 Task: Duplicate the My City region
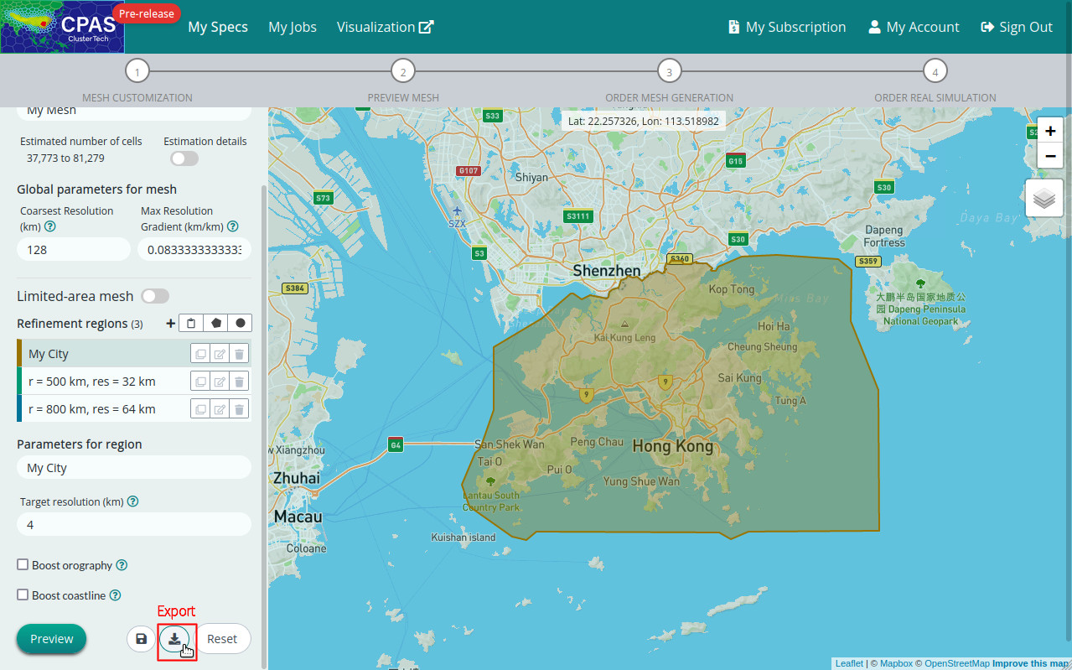pos(200,354)
